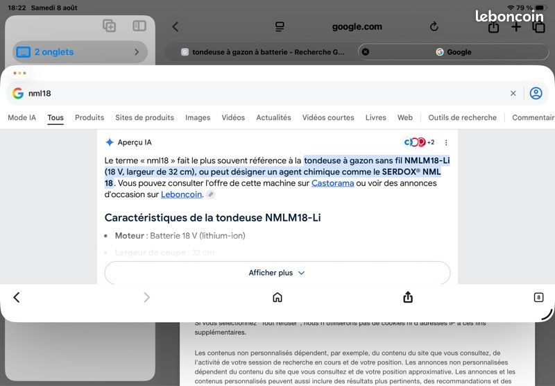Viewport: 555px width, 386px height.
Task: Click the google.com address bar
Action: coord(357,26)
